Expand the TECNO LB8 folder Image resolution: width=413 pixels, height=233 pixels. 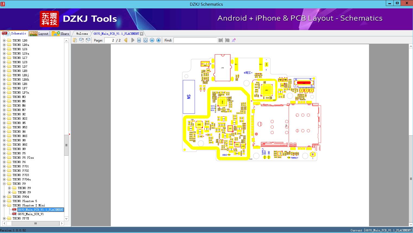tap(4, 40)
